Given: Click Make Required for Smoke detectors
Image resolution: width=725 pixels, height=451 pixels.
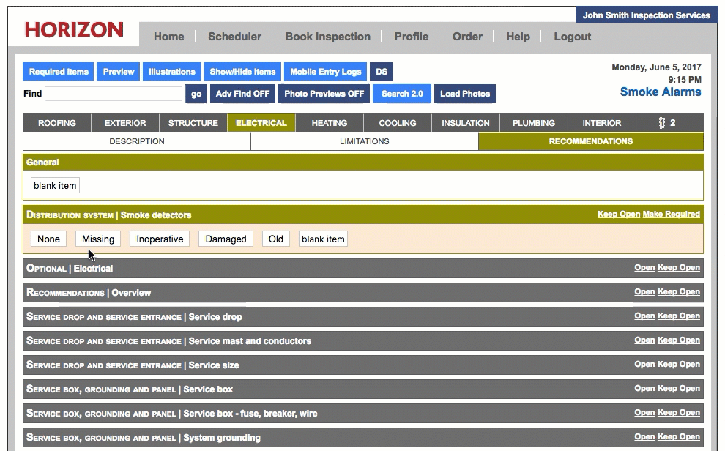Looking at the screenshot, I should tap(671, 215).
